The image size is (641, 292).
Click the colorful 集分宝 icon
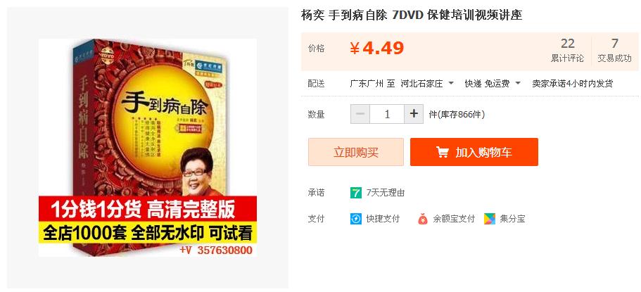[490, 219]
